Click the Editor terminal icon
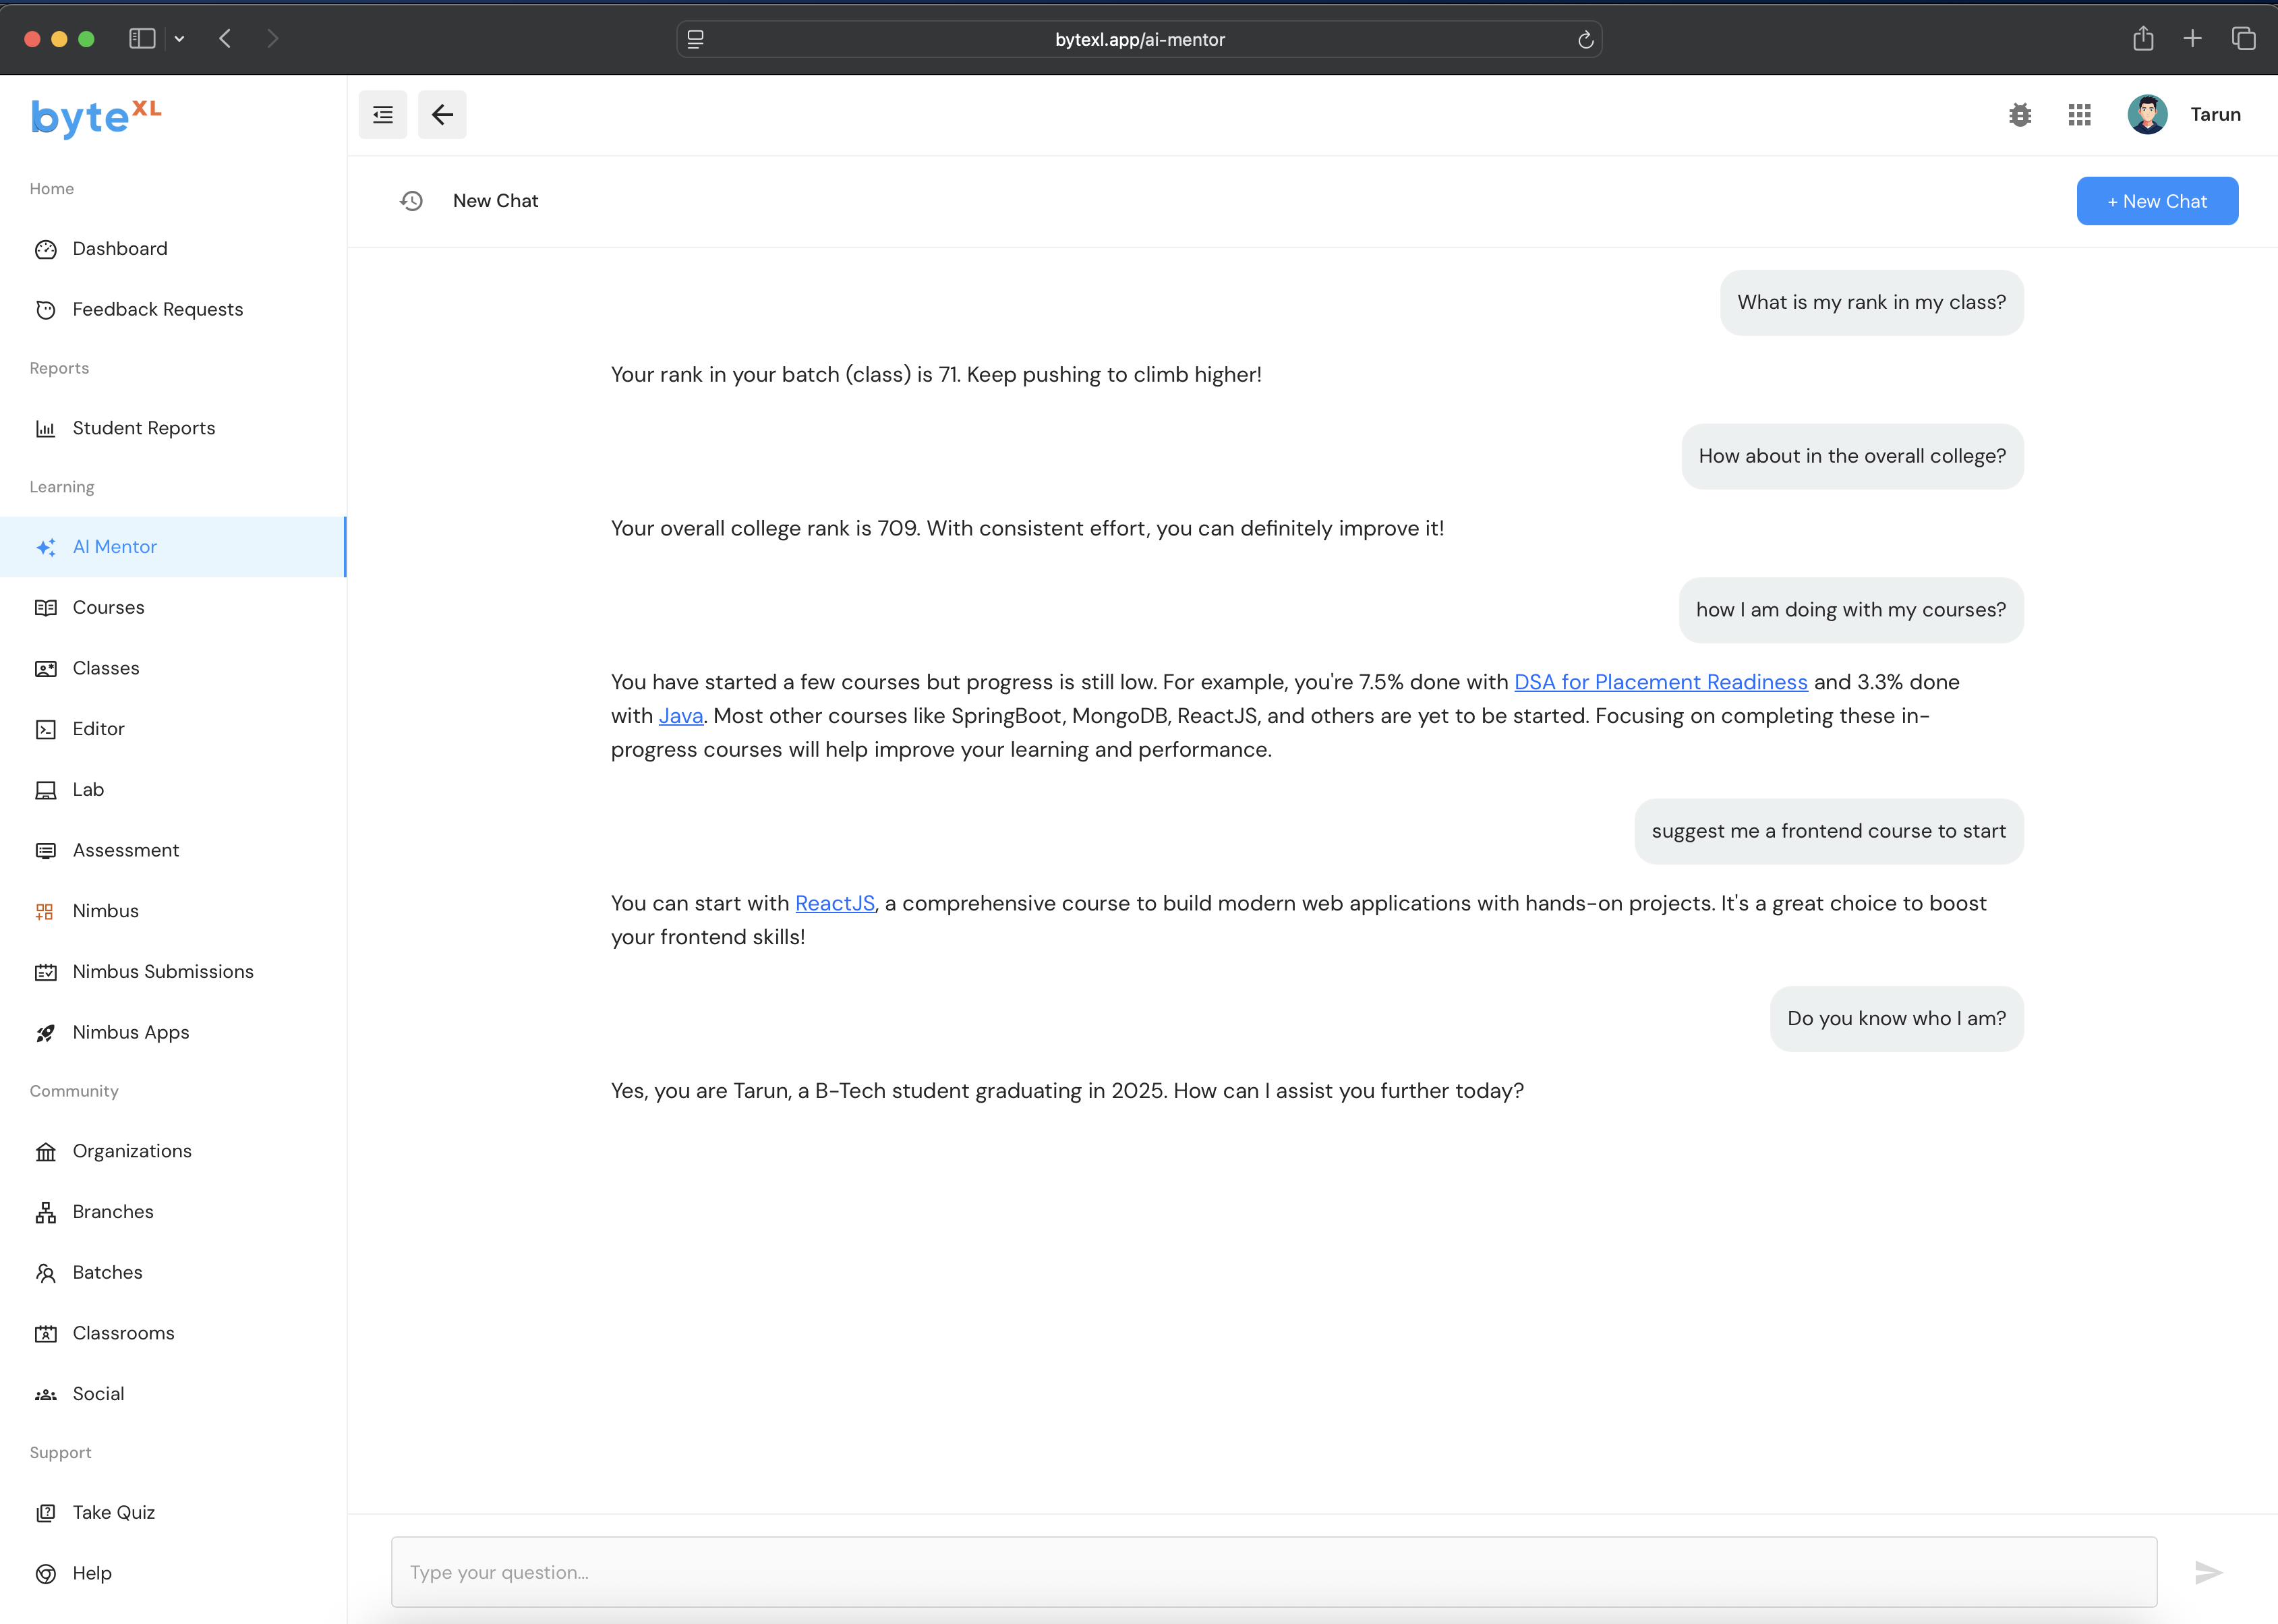This screenshot has height=1624, width=2278. coord(46,729)
